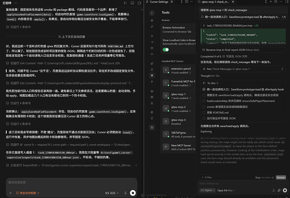Screen dimensions: 290x198
Task: Expand the Ran Check Messages in qtwx-mcp-1 row
Action: coord(243,69)
